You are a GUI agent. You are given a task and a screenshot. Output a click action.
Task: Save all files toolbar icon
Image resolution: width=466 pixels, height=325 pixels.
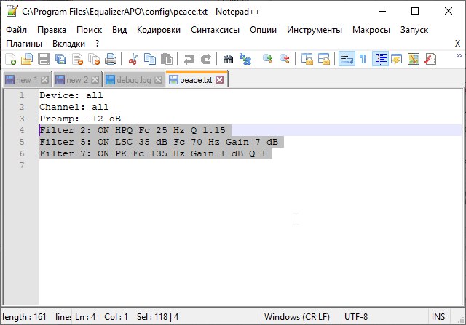pos(60,59)
